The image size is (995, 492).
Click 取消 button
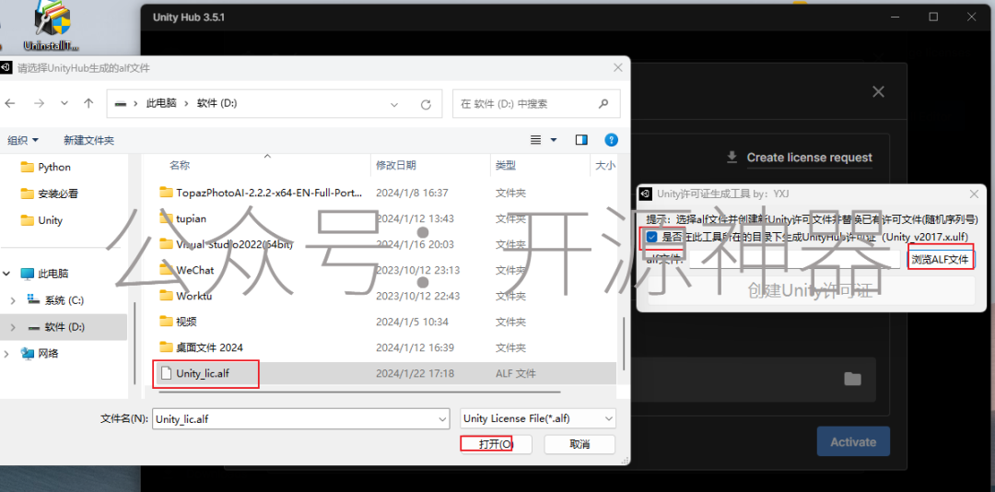[x=579, y=444]
